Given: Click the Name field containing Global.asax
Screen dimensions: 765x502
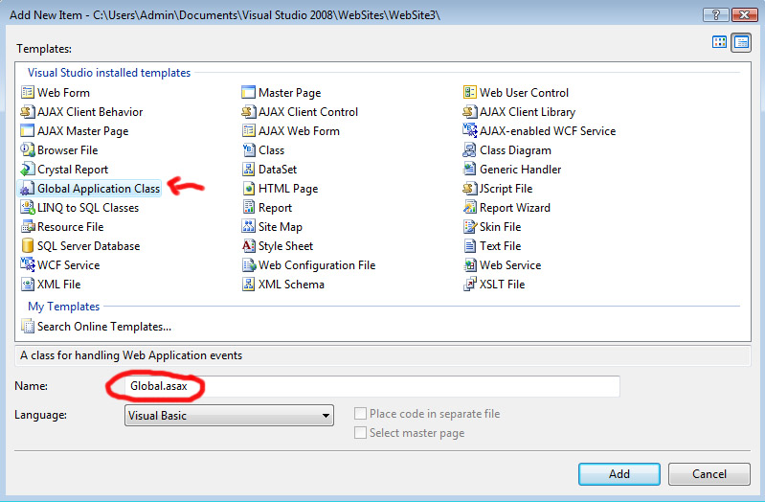Looking at the screenshot, I should [x=372, y=386].
